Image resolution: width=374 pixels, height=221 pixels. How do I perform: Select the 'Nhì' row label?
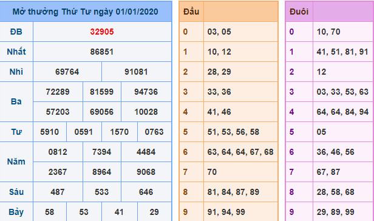[16, 72]
